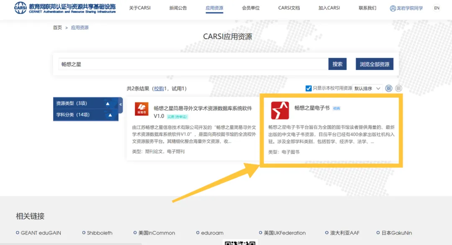
Task: Click the 搜索 button
Action: click(x=337, y=64)
